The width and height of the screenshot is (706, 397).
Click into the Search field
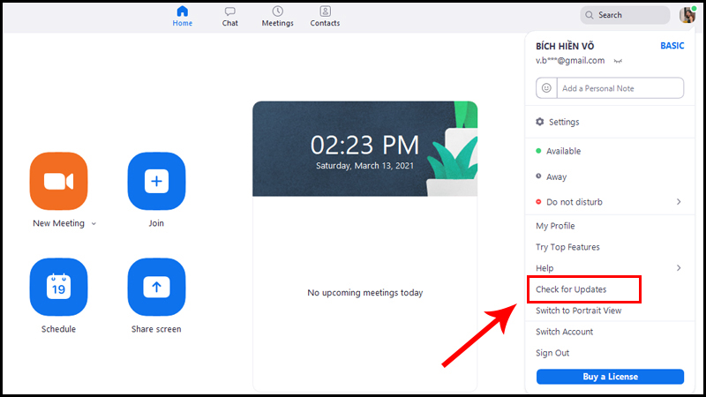[x=625, y=15]
